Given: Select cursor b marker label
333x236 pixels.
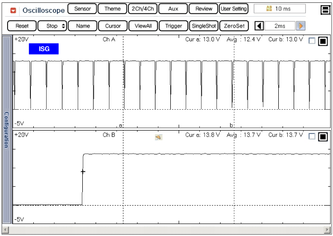Looking at the screenshot, I should (x=231, y=125).
